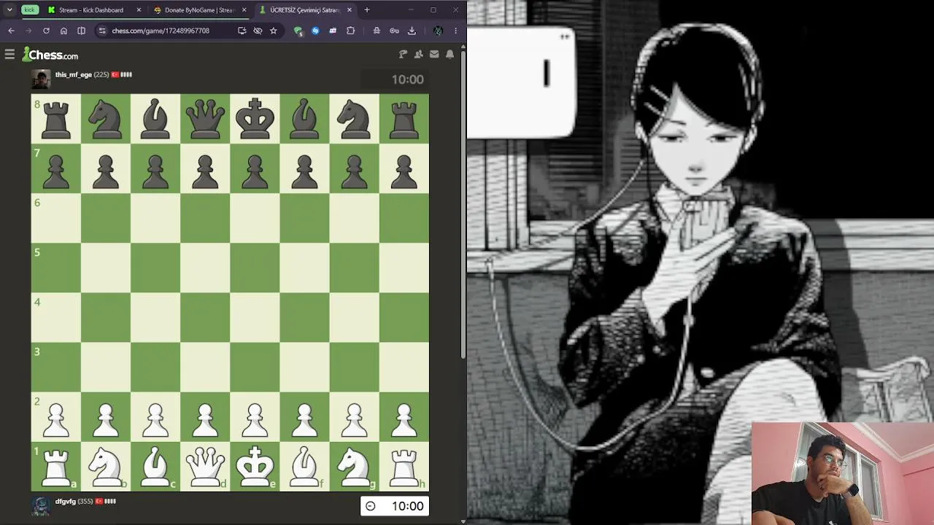Open the Chess.com friends icon
Viewport: 934px width, 525px height.
(418, 54)
